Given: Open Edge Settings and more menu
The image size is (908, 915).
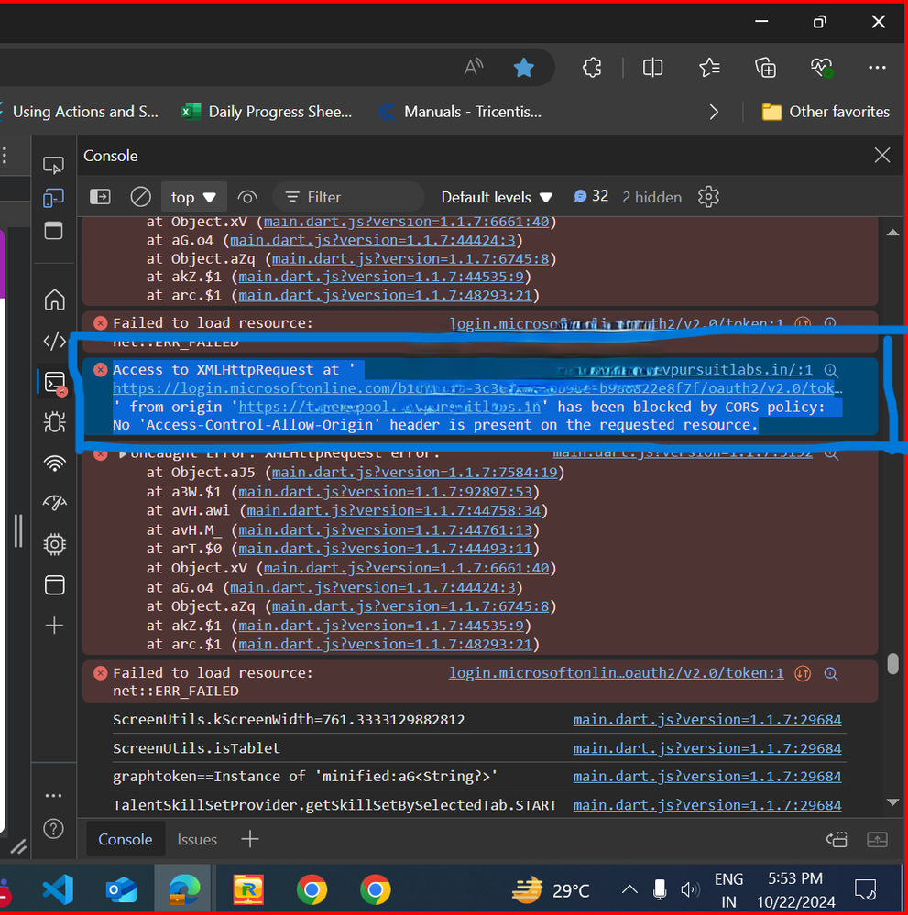Looking at the screenshot, I should [877, 68].
